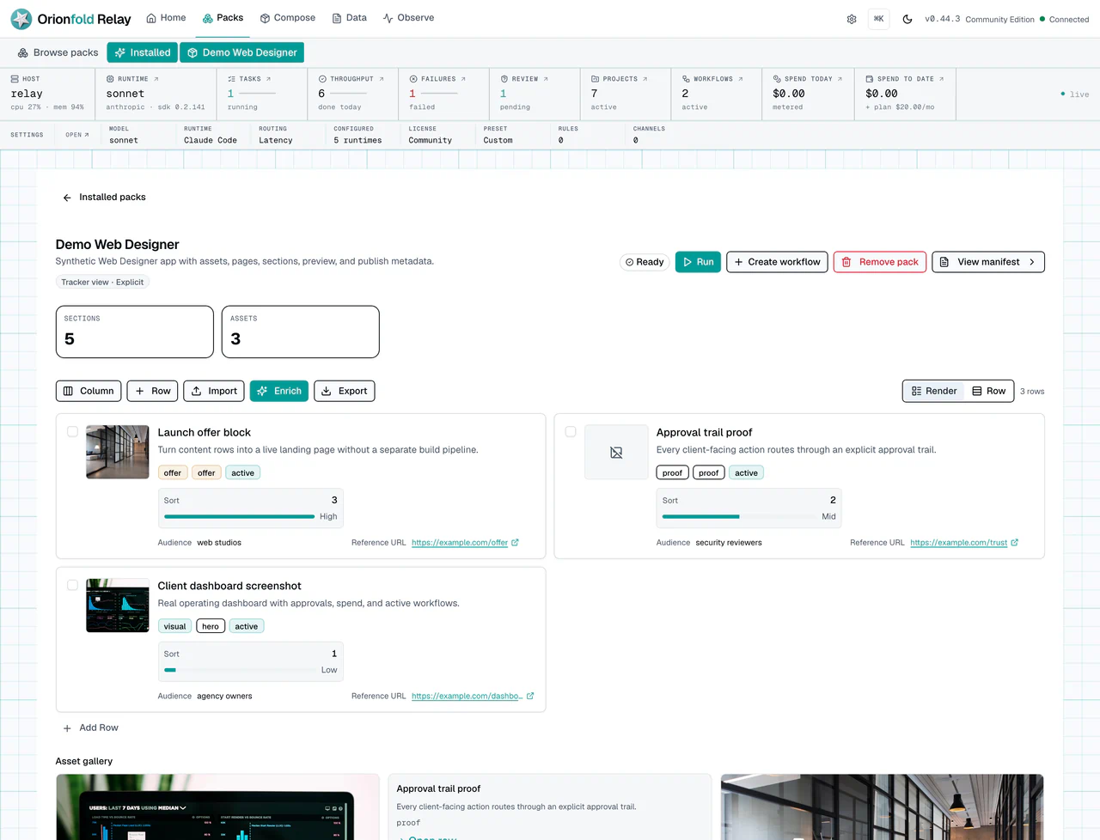Select the Demo Web Designer sub-tab
Viewport: 1100px width, 840px height.
coord(242,52)
